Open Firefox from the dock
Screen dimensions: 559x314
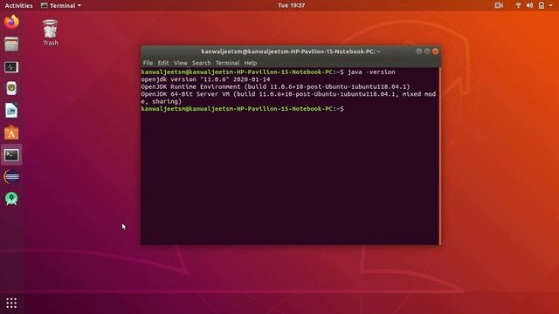(x=11, y=22)
